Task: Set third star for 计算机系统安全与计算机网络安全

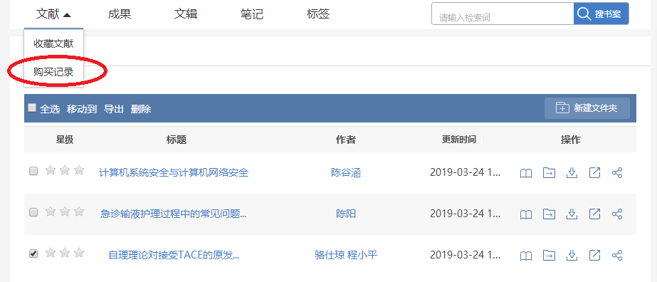Action: (79, 170)
